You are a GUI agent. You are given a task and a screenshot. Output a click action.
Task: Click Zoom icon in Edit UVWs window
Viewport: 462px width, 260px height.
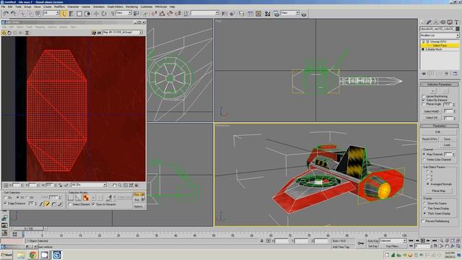pyautogui.click(x=120, y=185)
